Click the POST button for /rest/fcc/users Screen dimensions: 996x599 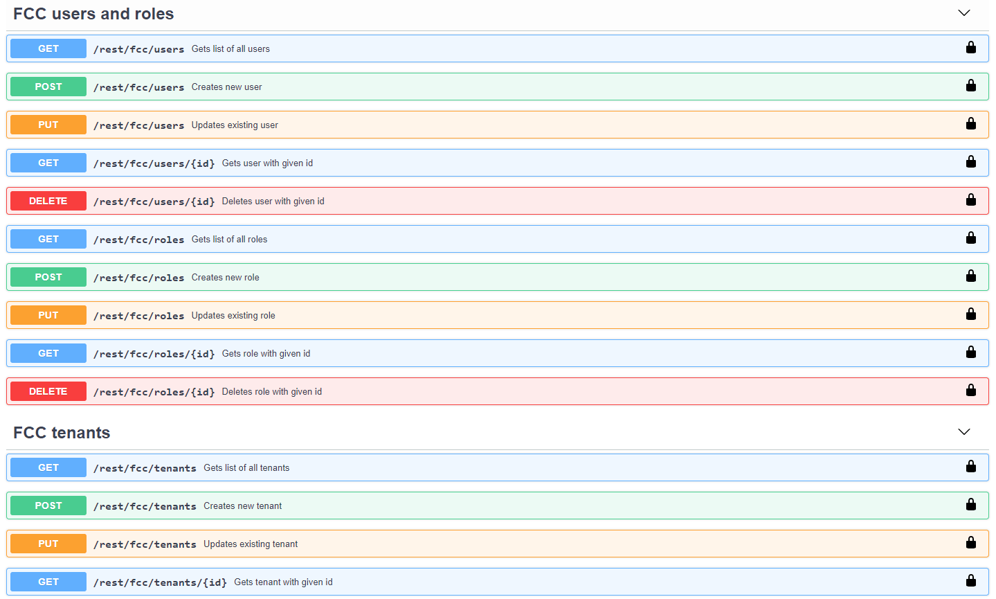(48, 87)
